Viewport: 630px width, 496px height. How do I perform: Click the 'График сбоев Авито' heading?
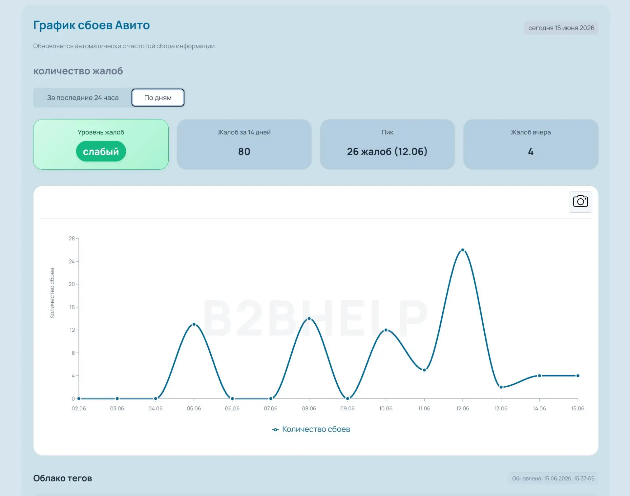(92, 25)
